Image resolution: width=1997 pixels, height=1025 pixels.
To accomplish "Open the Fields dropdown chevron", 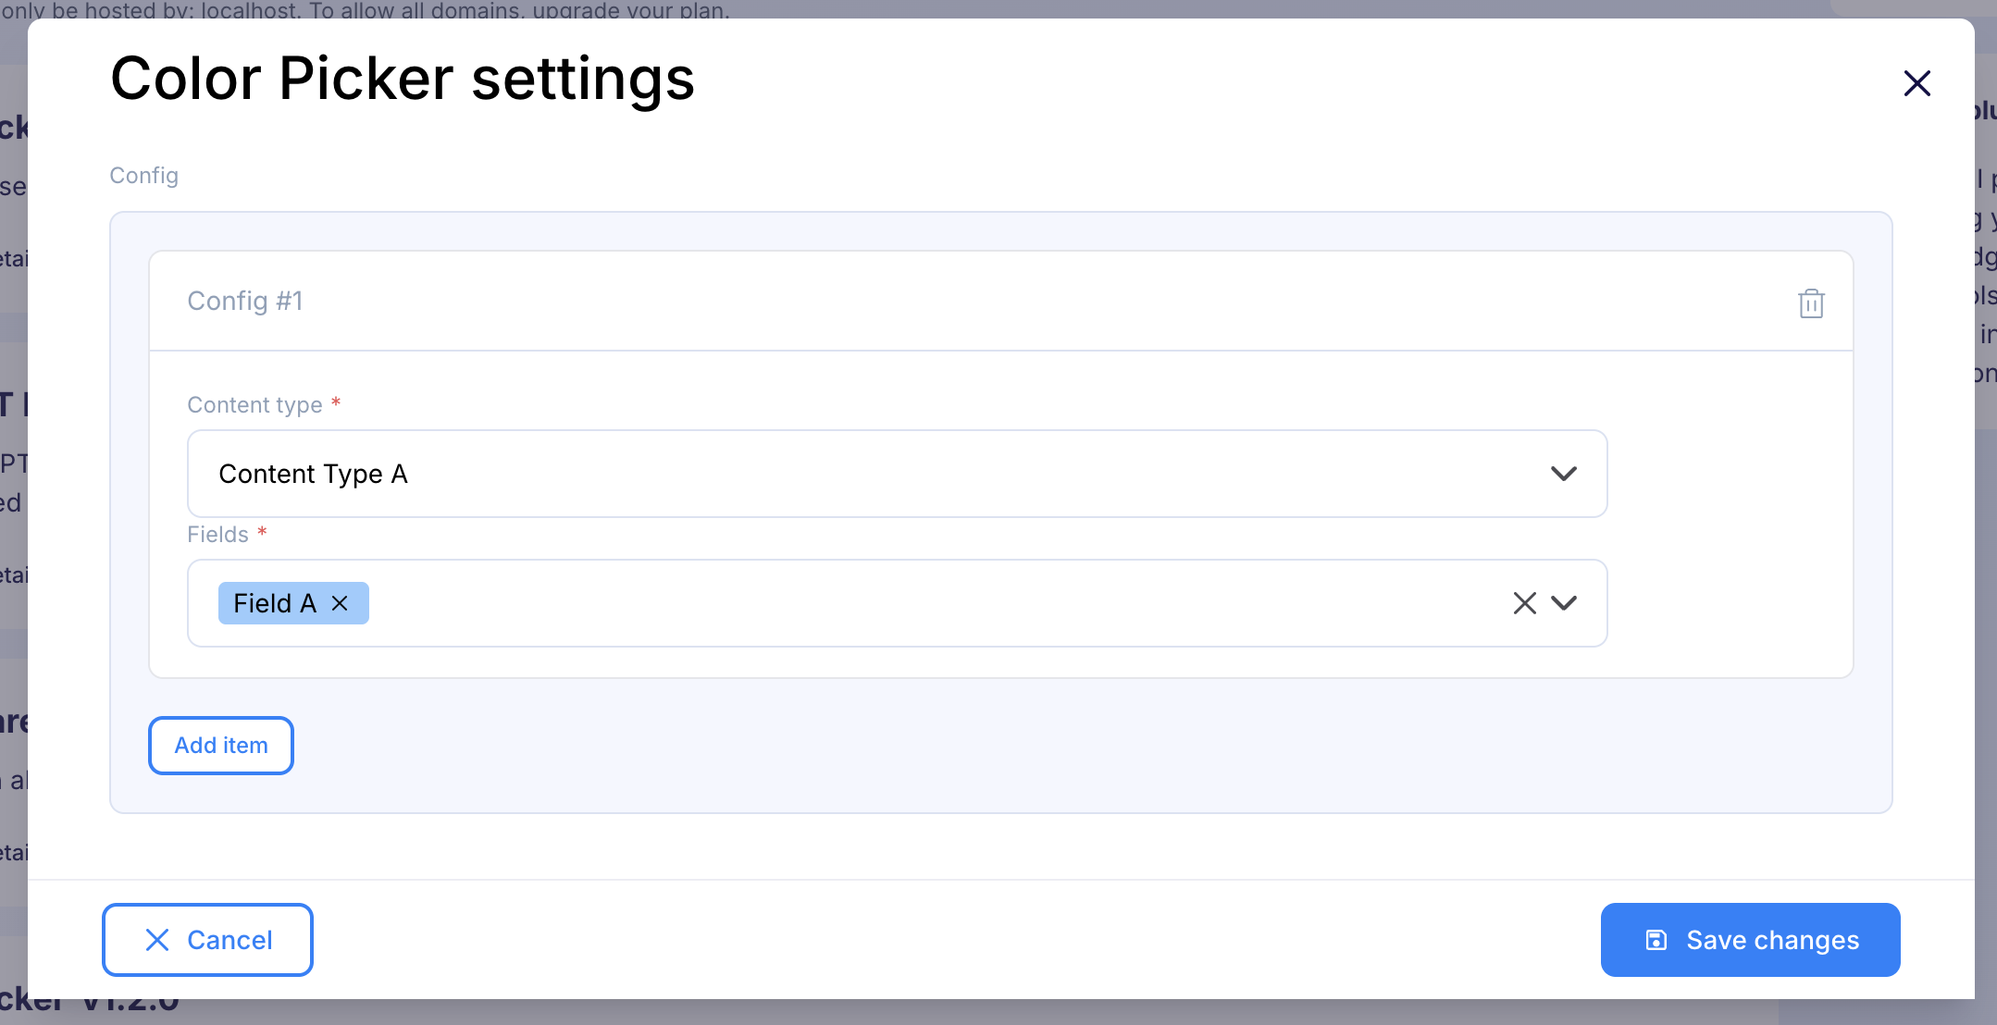I will pyautogui.click(x=1563, y=603).
